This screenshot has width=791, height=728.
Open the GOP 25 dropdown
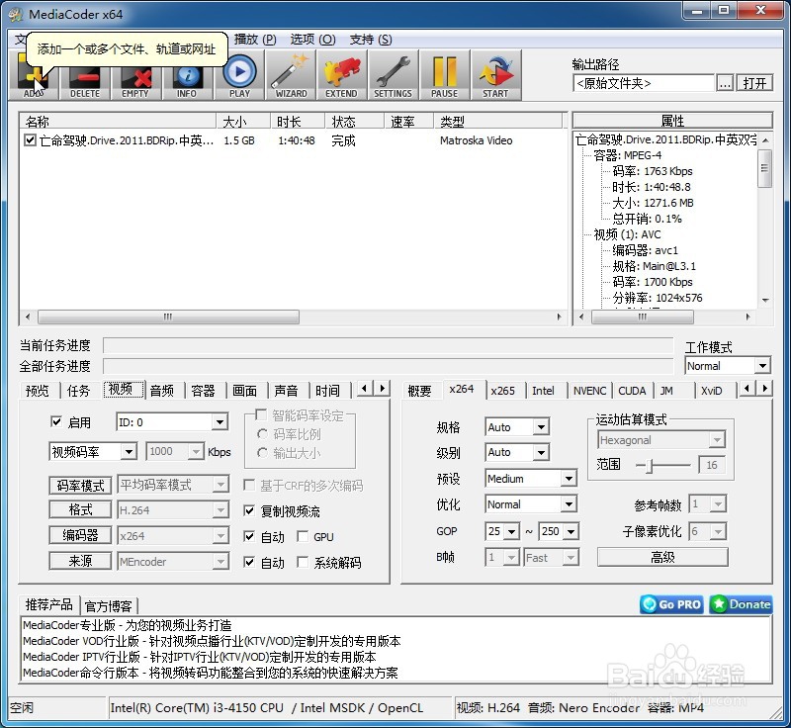pyautogui.click(x=512, y=531)
